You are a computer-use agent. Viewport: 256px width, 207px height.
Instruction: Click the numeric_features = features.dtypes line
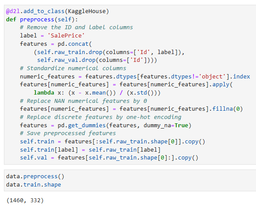(x=135, y=76)
